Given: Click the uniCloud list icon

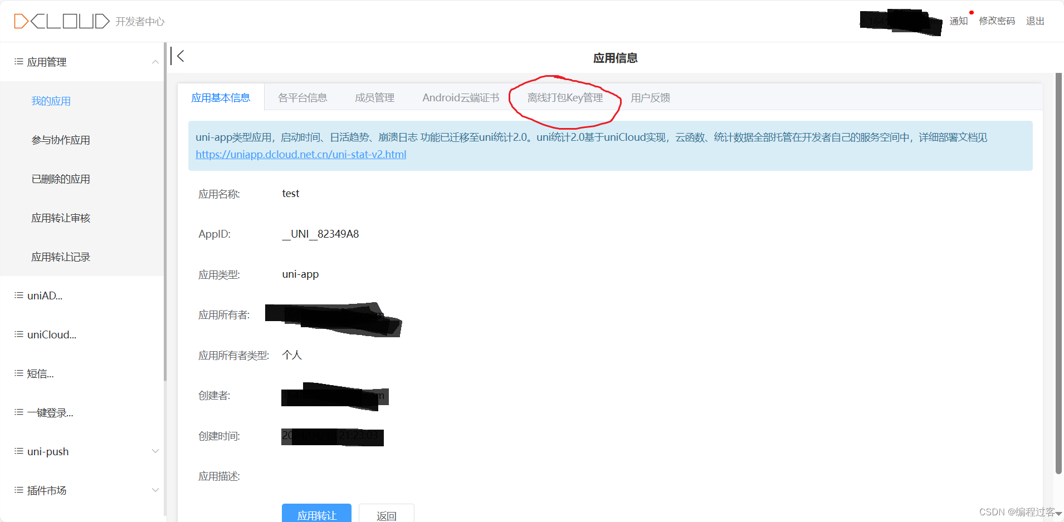Looking at the screenshot, I should click(19, 334).
